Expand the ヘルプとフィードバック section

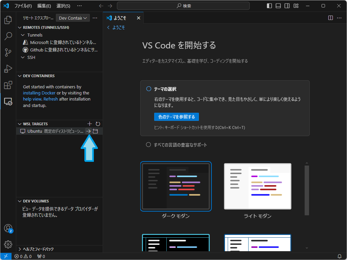[x=20, y=249]
